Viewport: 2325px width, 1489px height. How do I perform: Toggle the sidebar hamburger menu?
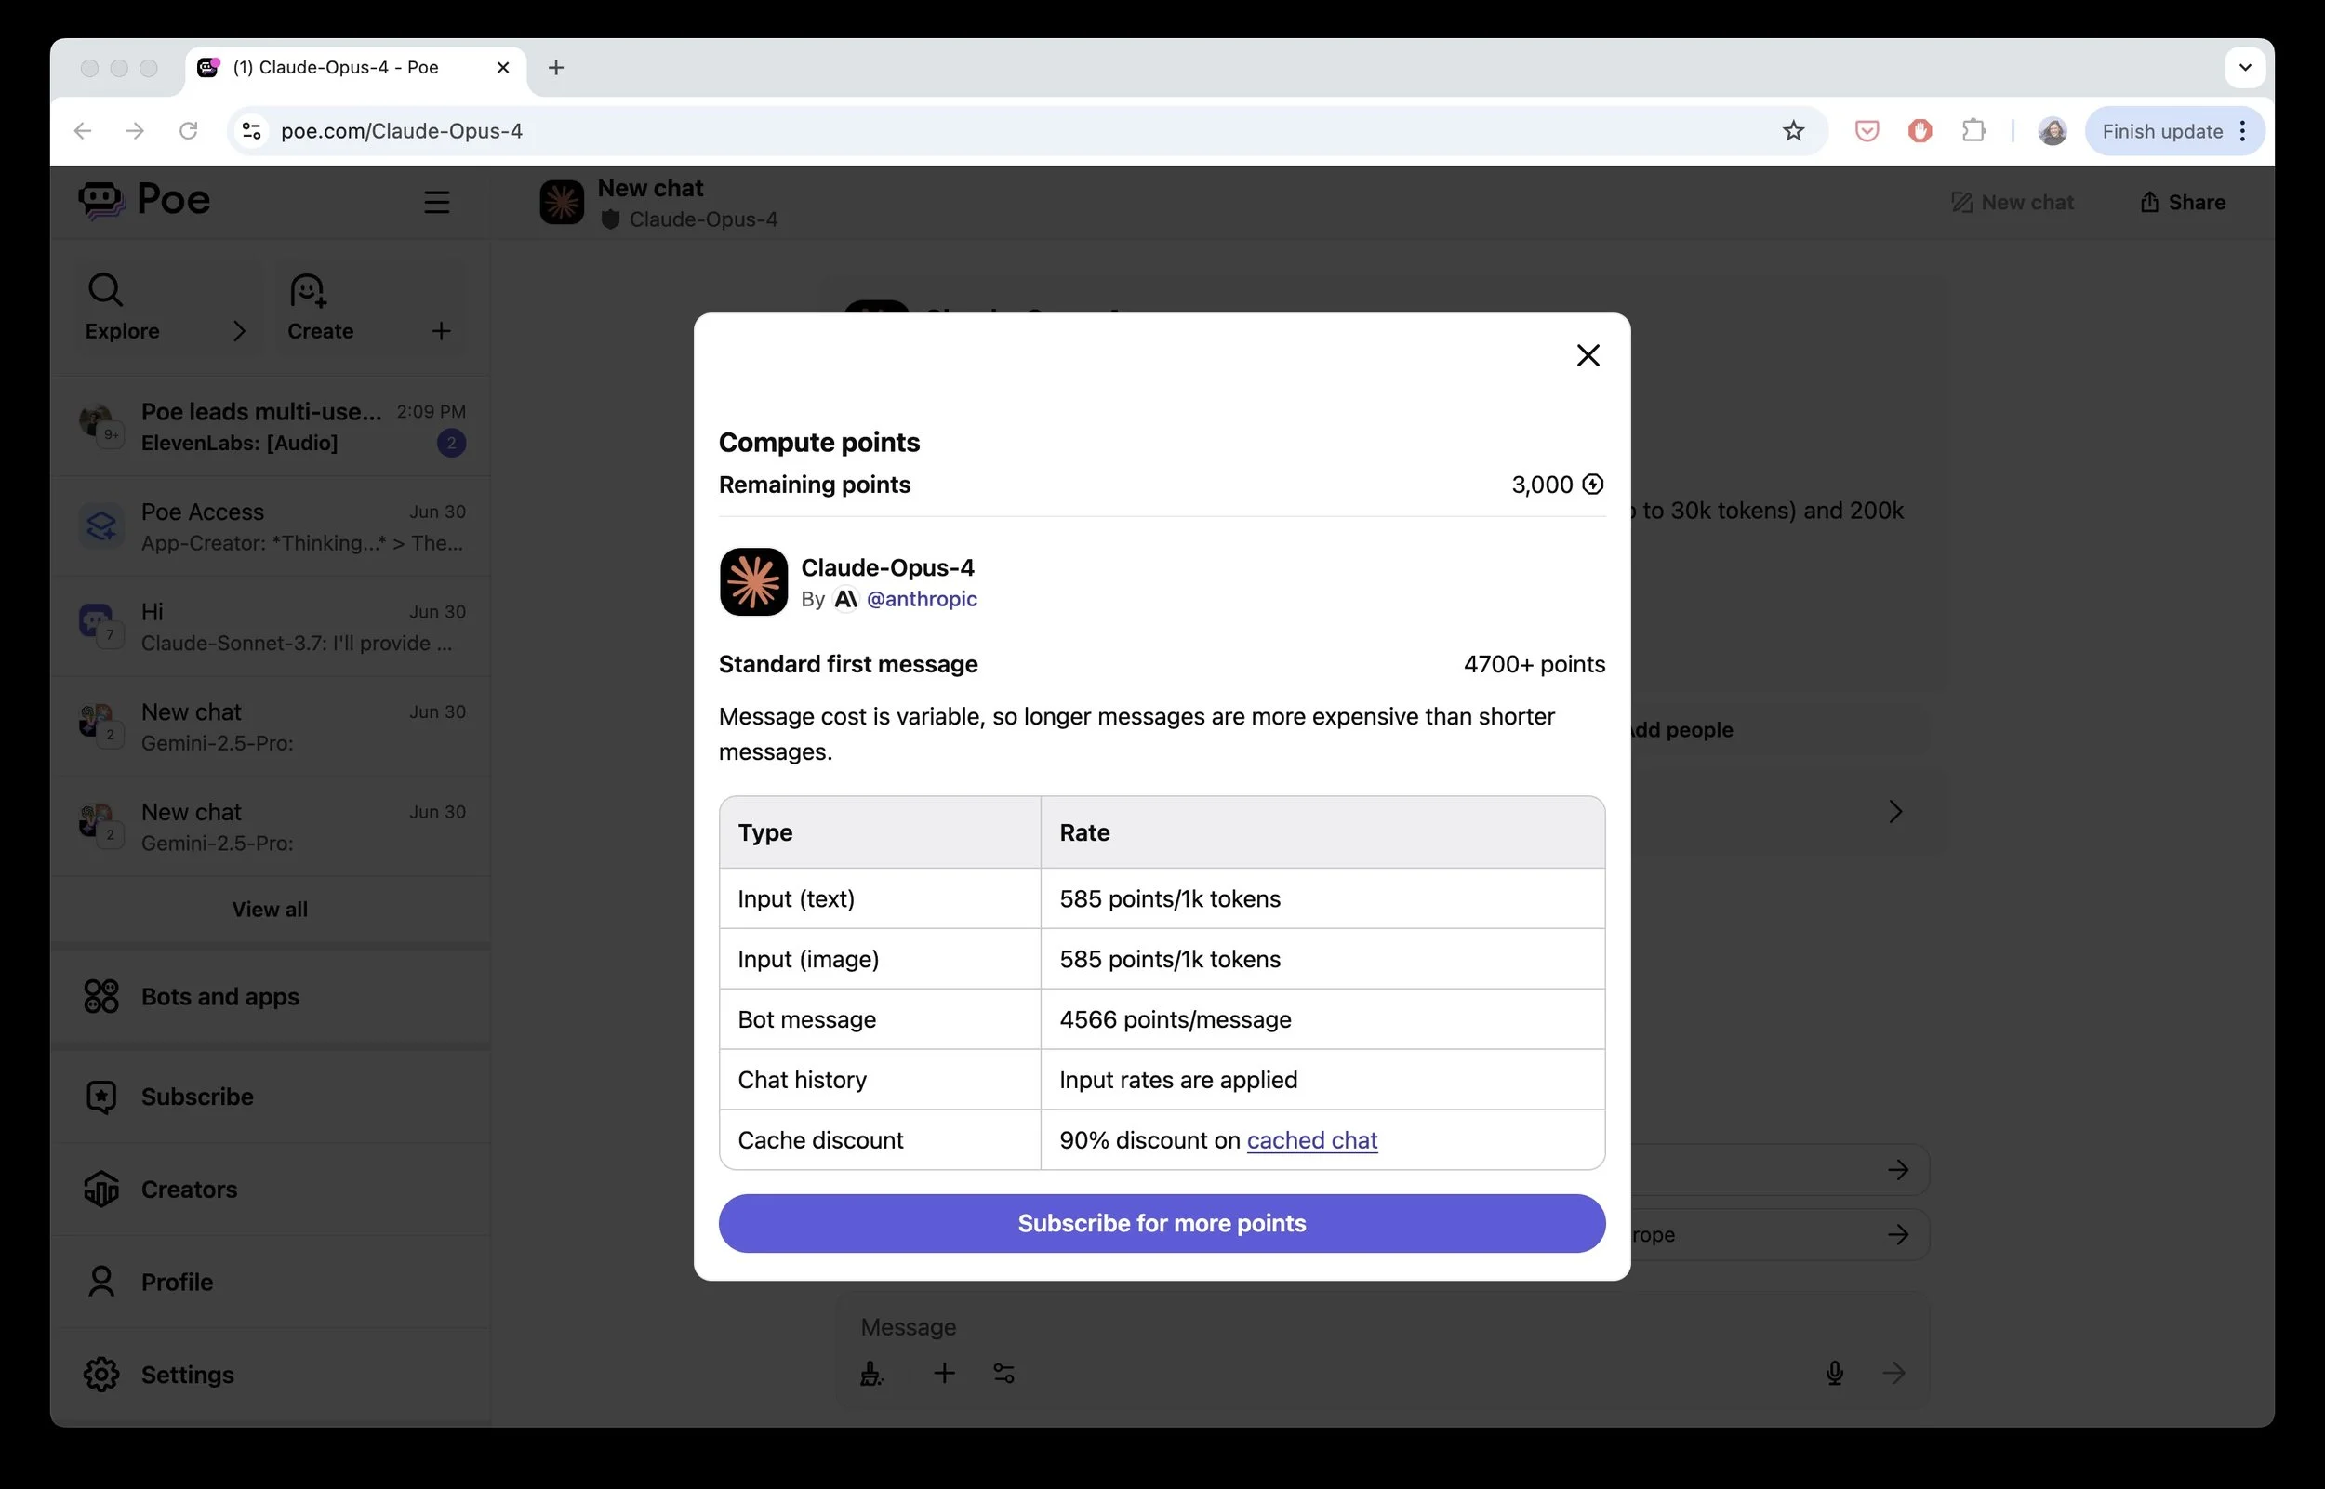tap(437, 202)
